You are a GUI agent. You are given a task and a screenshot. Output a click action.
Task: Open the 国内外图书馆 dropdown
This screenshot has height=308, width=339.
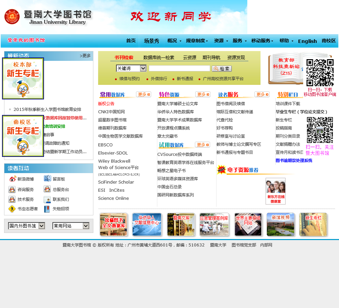tap(26, 226)
